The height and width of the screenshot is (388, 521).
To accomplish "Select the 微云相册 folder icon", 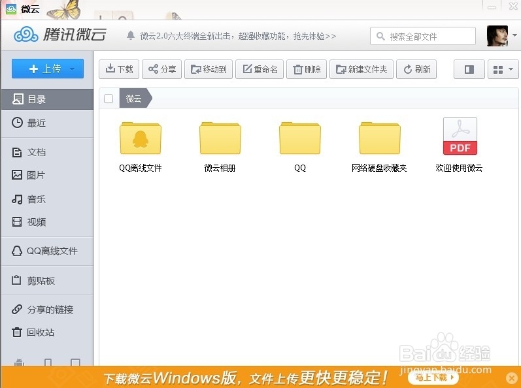I will pyautogui.click(x=220, y=138).
